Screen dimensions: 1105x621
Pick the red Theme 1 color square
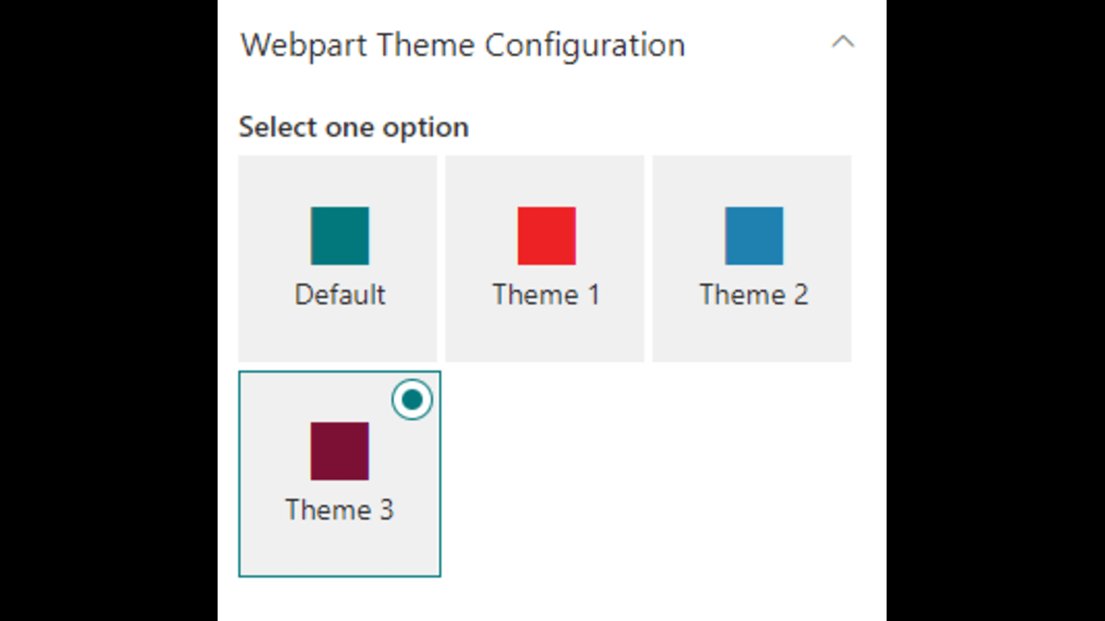547,236
